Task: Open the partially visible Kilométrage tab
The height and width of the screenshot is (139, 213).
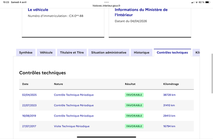Action: [196, 52]
